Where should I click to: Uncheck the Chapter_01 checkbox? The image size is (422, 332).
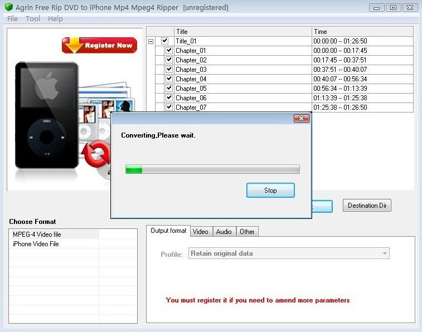169,50
